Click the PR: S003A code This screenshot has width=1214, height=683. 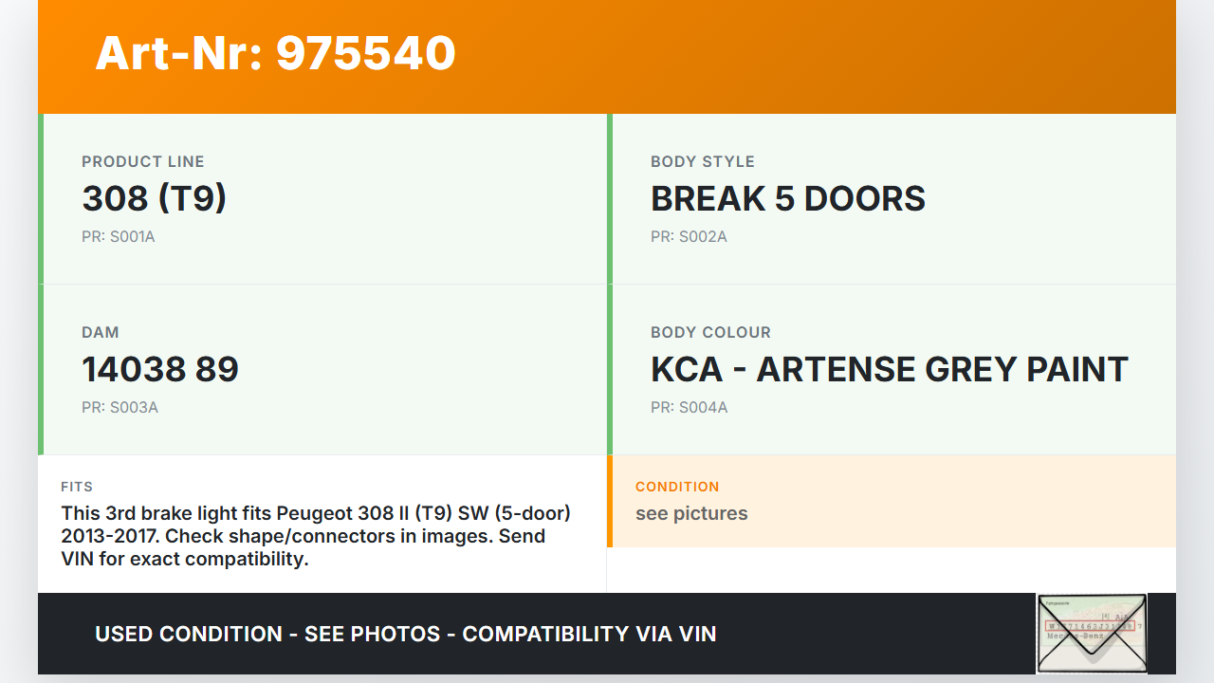coord(120,408)
